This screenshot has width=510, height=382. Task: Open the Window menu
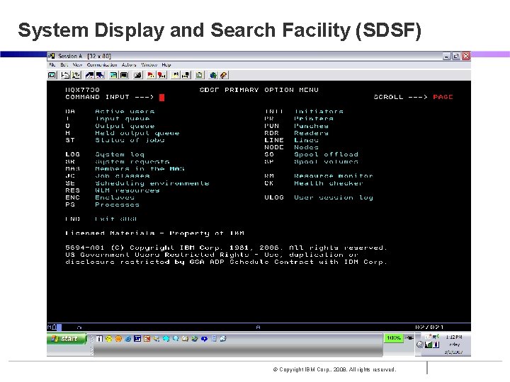pos(149,64)
